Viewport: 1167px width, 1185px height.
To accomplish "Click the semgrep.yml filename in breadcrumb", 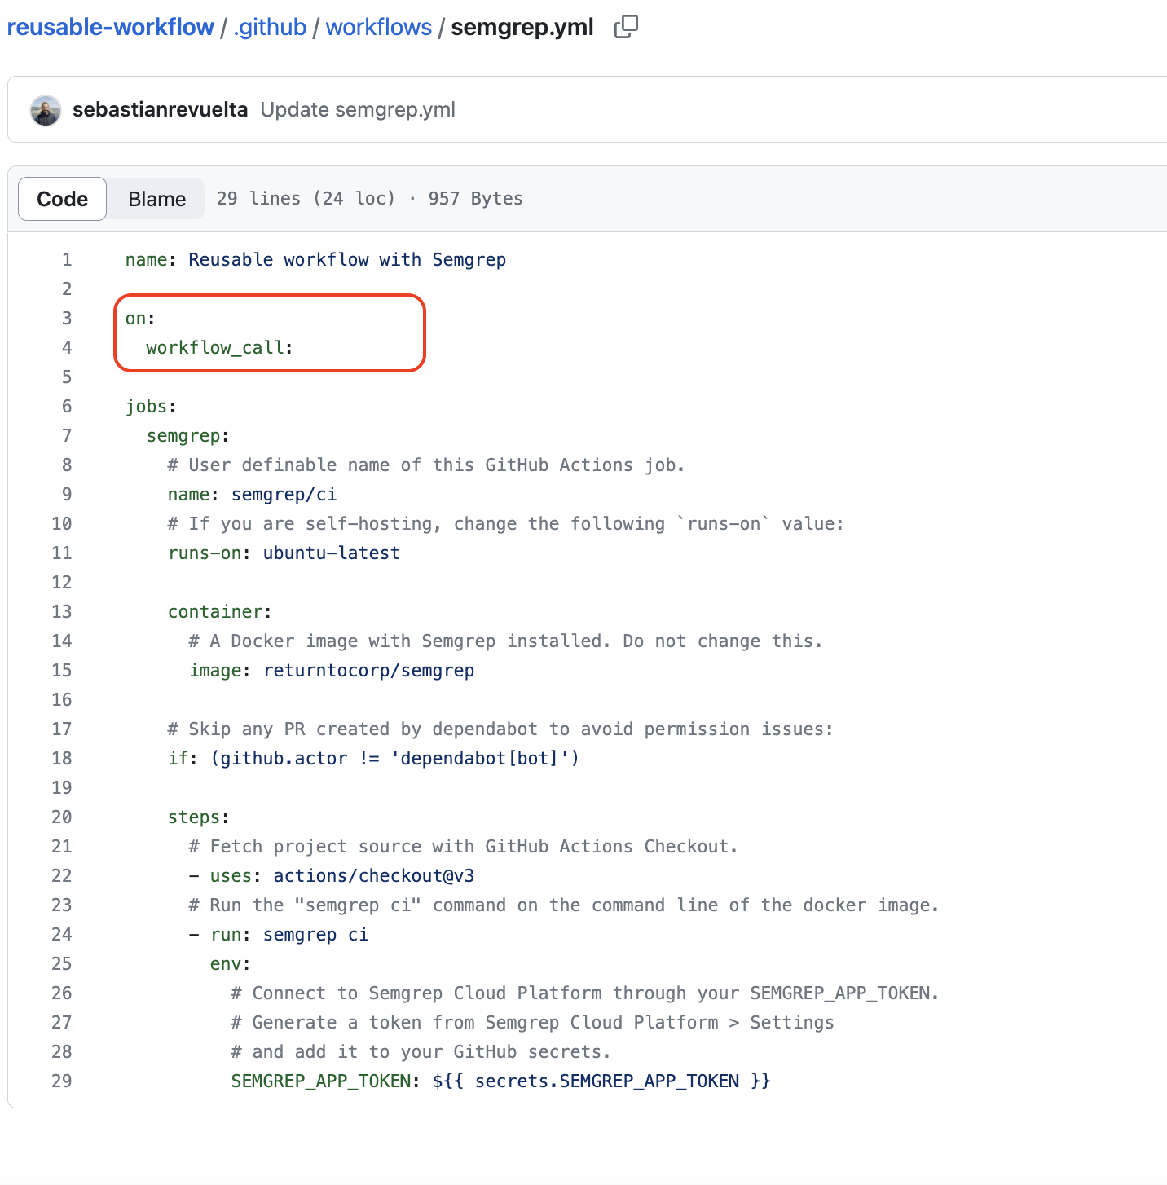I will [x=522, y=27].
